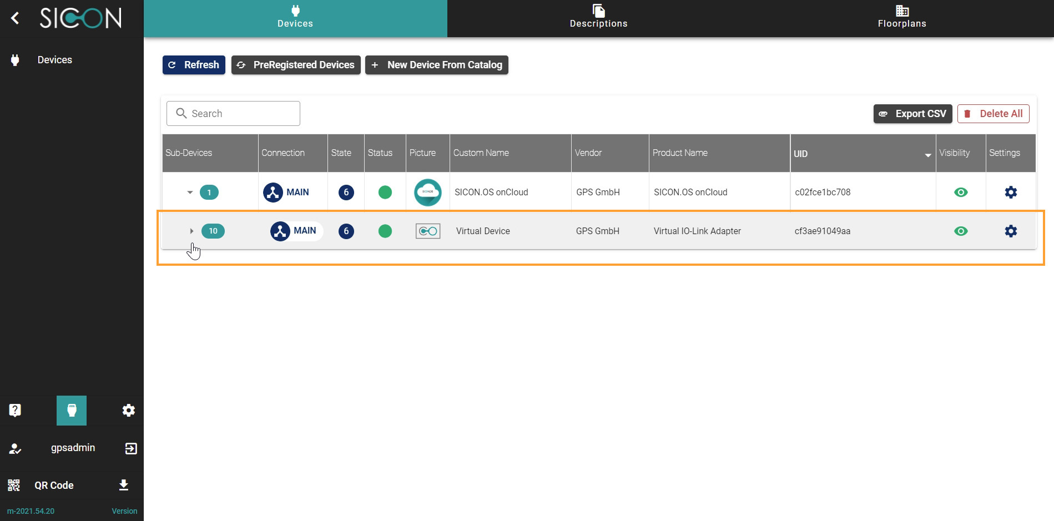Switch to the Descriptions tab
The image size is (1054, 521).
[x=598, y=18]
